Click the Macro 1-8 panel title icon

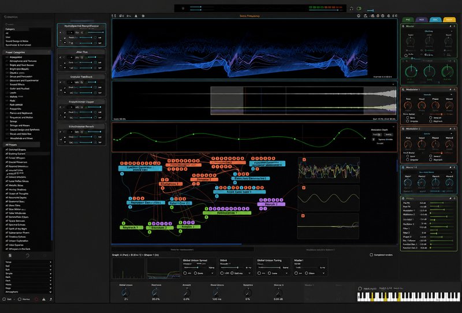pyautogui.click(x=403, y=167)
